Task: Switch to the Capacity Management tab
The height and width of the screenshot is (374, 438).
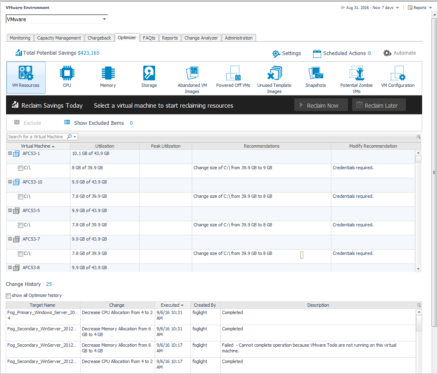Action: (x=59, y=38)
